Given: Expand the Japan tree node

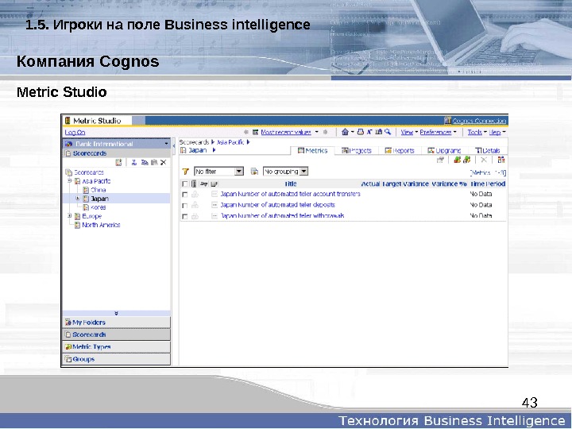Looking at the screenshot, I should tap(78, 199).
